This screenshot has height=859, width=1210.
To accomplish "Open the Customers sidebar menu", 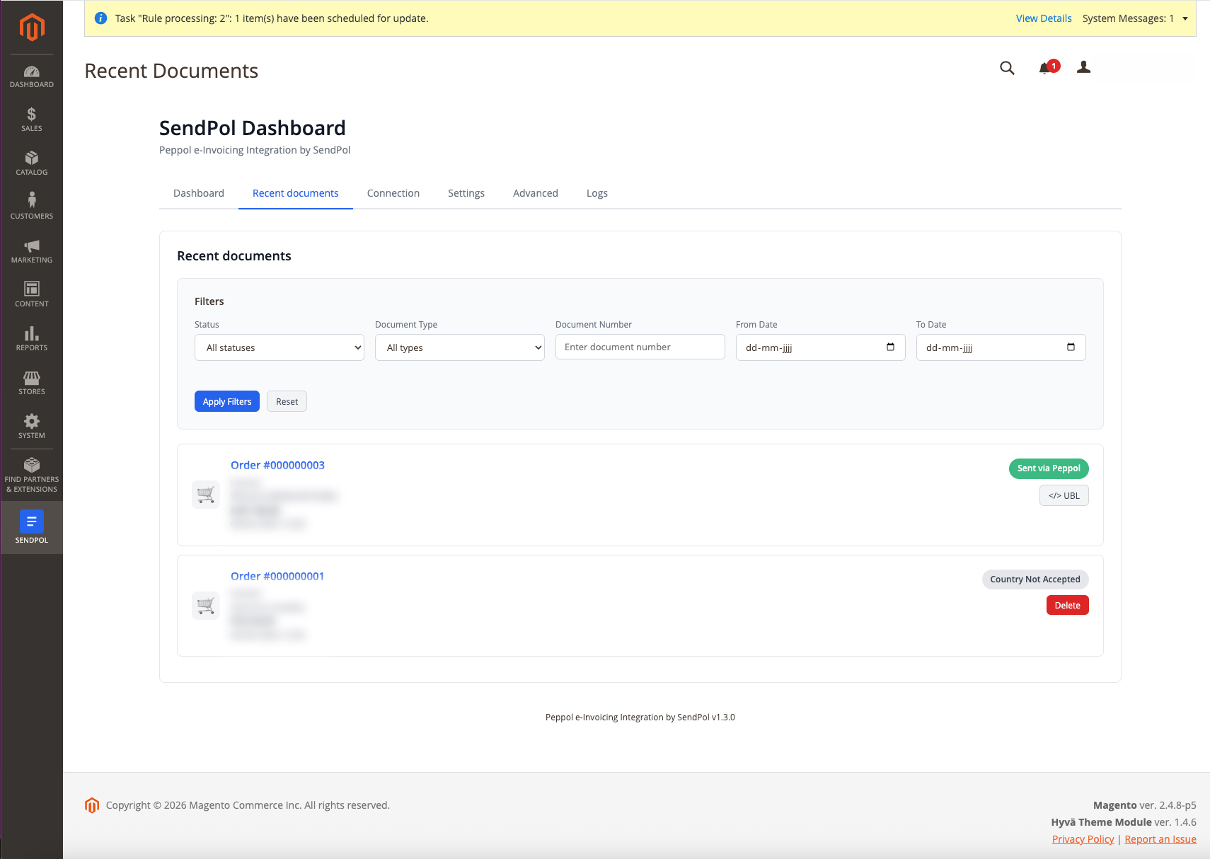I will (x=32, y=207).
